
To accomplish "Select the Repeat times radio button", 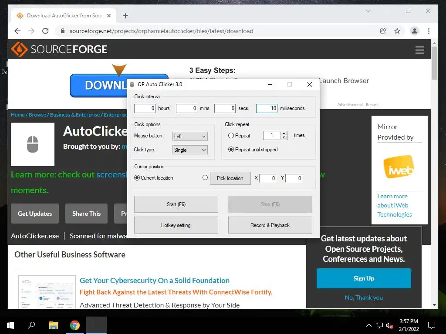I will coord(231,136).
